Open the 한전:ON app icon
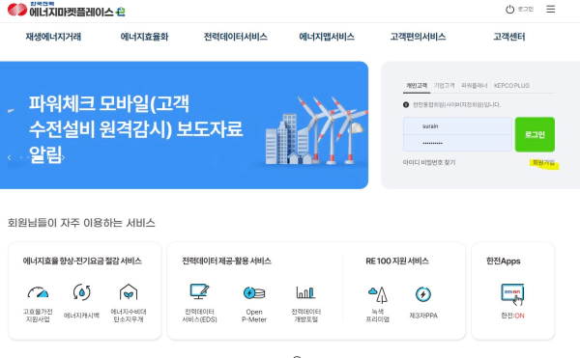 pos(512,294)
